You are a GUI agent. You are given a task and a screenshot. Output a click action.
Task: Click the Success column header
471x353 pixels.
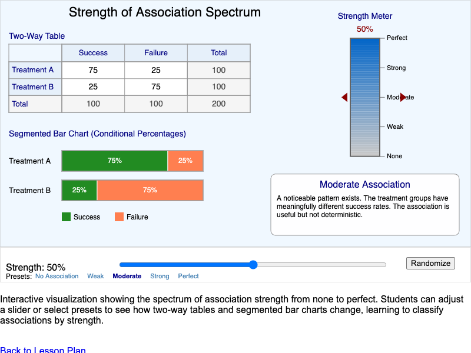[93, 53]
